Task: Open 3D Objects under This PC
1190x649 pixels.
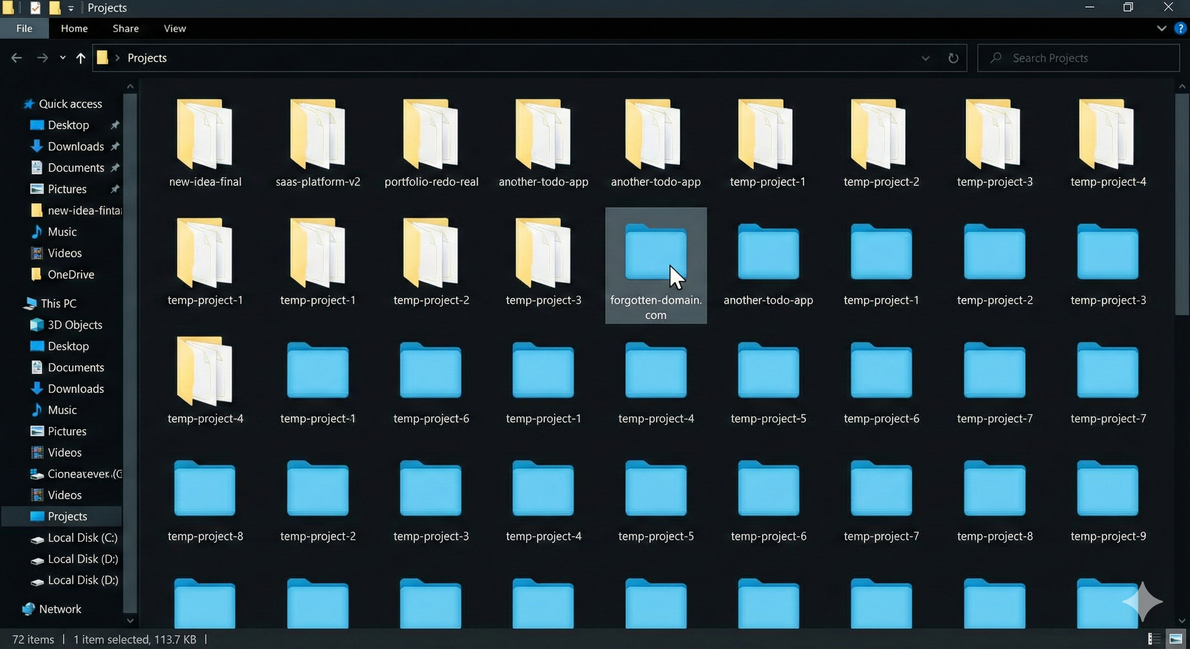Action: 74,325
